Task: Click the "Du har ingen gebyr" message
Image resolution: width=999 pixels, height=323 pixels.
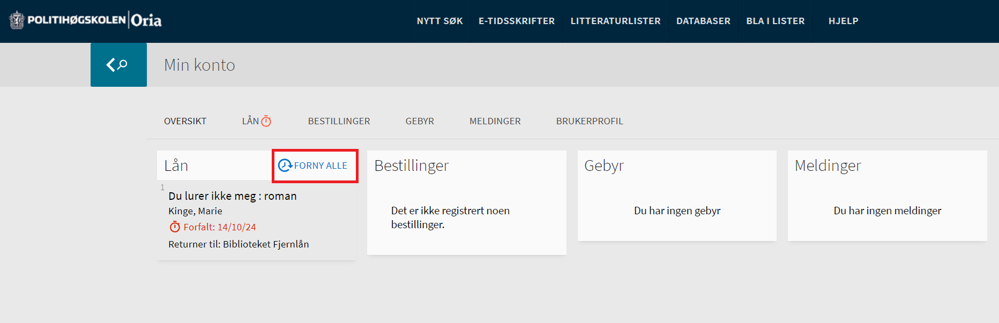Action: pos(677,211)
